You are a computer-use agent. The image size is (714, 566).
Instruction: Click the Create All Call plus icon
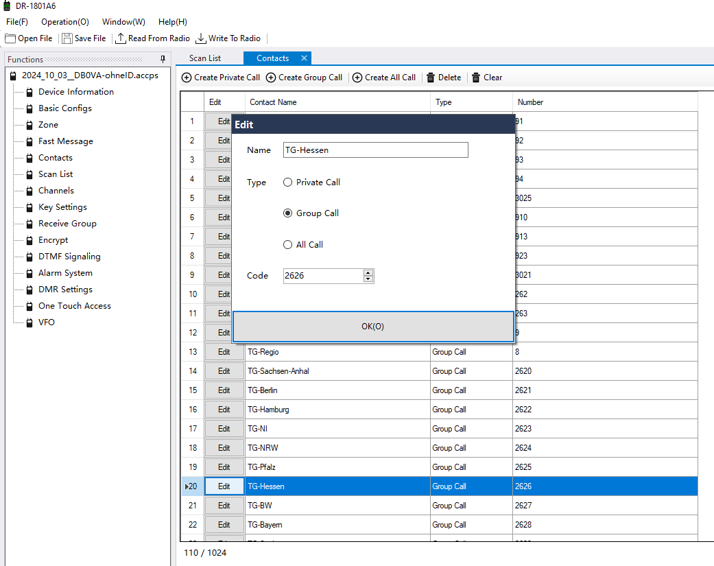point(357,78)
